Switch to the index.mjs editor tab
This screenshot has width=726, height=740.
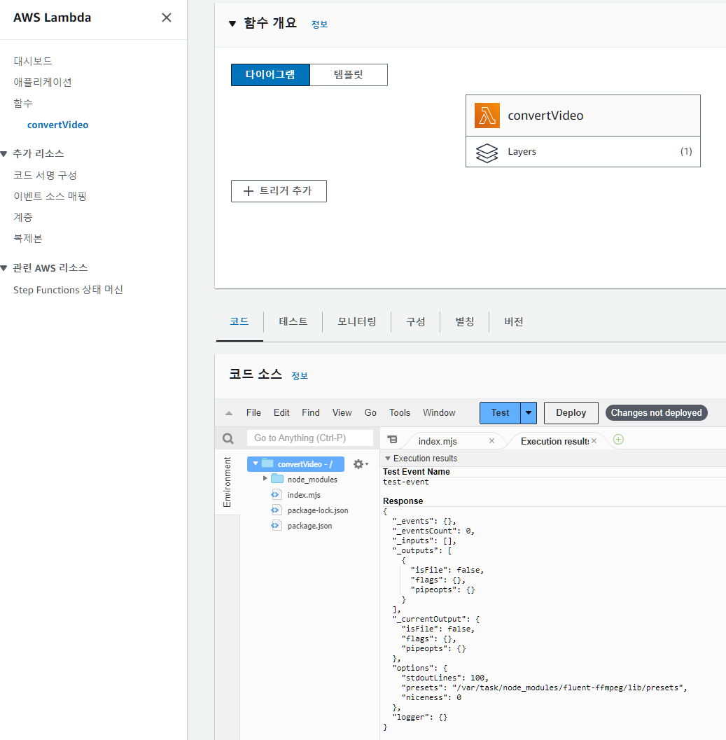[438, 441]
